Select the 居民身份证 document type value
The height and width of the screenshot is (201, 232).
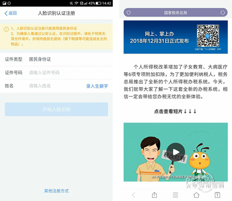point(40,59)
